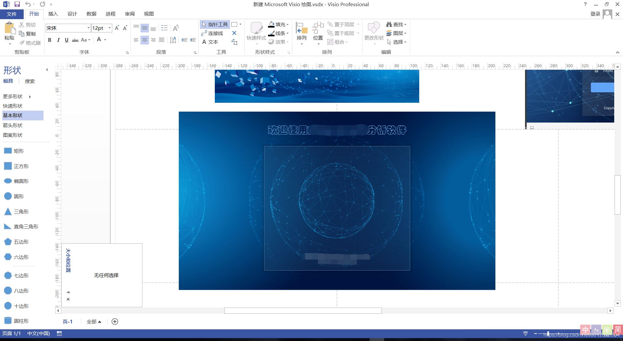Viewport: 623px width, 341px height.
Task: Click the Paste (粘贴) clipboard icon
Action: click(x=9, y=29)
